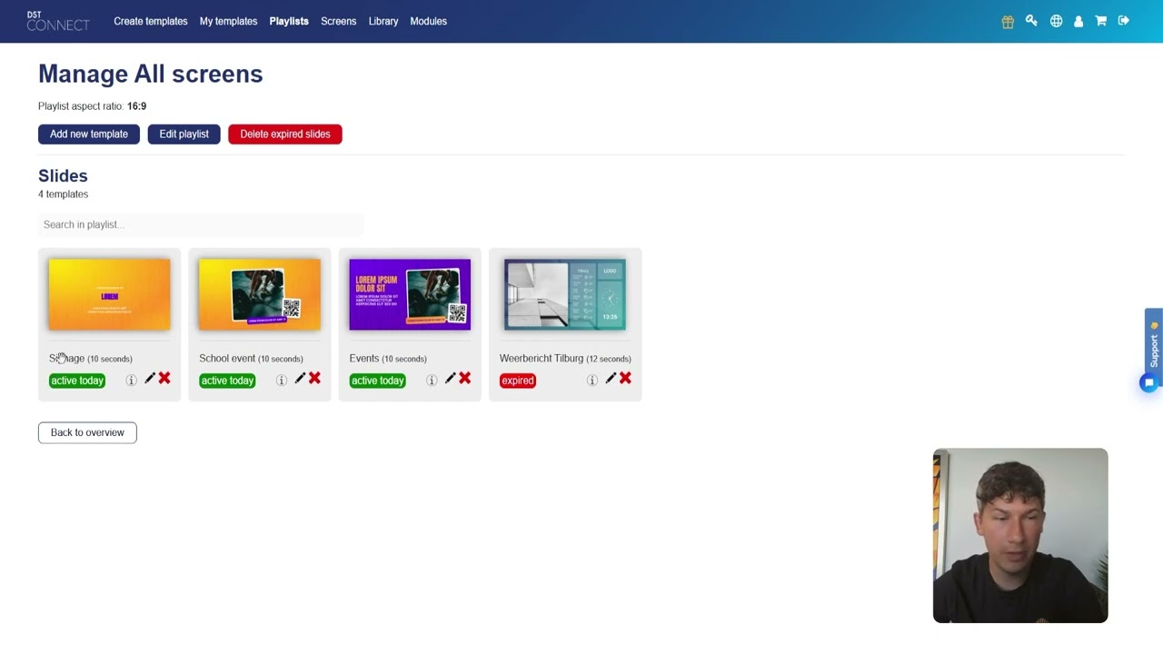Show info for Weerbericht Tilburg slide
Viewport: 1163px width, 654px height.
(592, 381)
